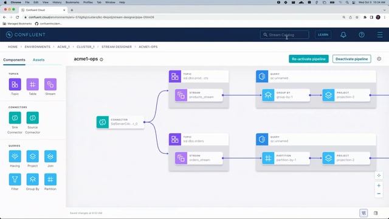Choose the Project query component

(x=32, y=156)
